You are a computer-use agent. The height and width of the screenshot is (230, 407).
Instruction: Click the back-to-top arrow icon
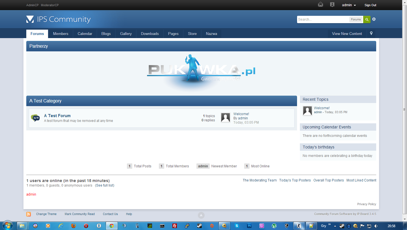(x=201, y=215)
